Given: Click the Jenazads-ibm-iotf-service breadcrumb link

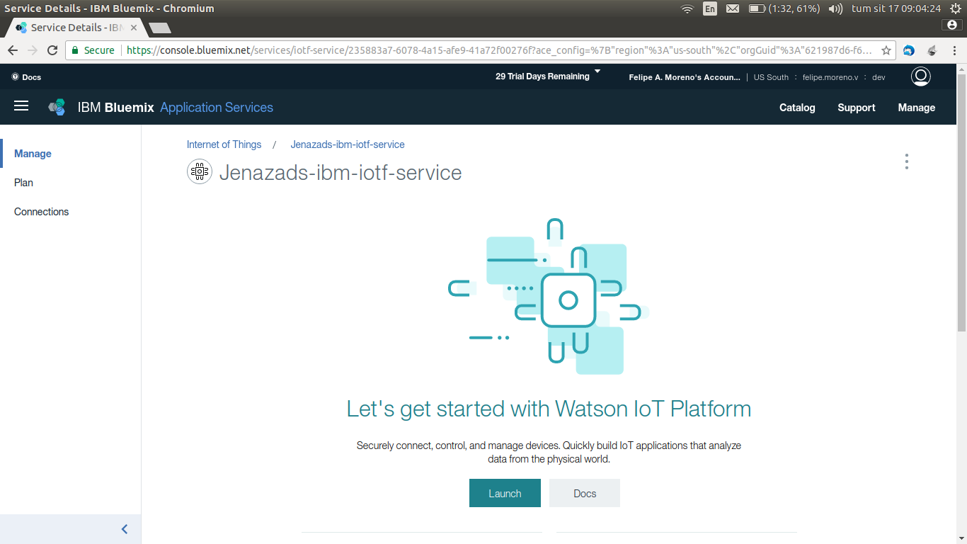Looking at the screenshot, I should (348, 144).
